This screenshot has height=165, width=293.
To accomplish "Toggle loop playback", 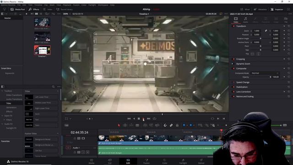I will tap(154, 119).
